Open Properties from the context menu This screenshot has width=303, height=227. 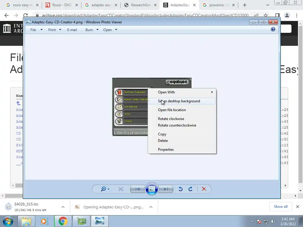pos(182,150)
